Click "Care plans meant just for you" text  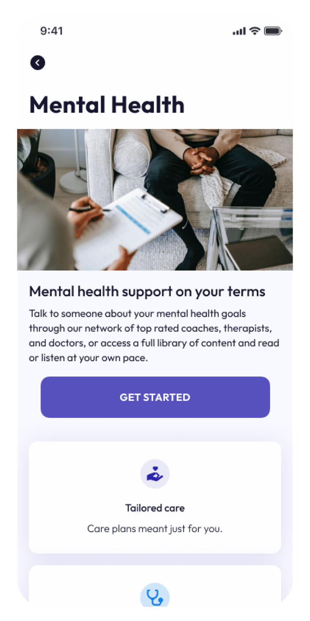click(x=155, y=529)
